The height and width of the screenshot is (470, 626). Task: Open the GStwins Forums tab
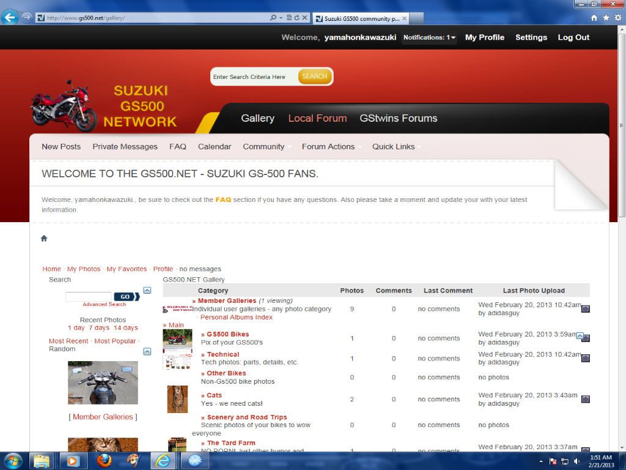click(398, 119)
